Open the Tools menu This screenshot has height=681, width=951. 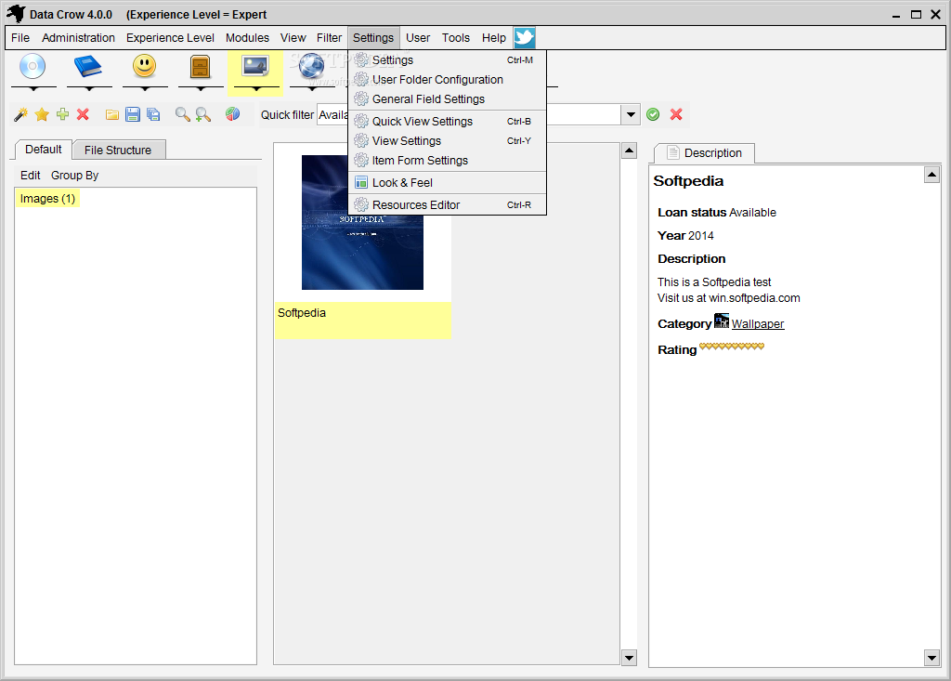pos(455,38)
